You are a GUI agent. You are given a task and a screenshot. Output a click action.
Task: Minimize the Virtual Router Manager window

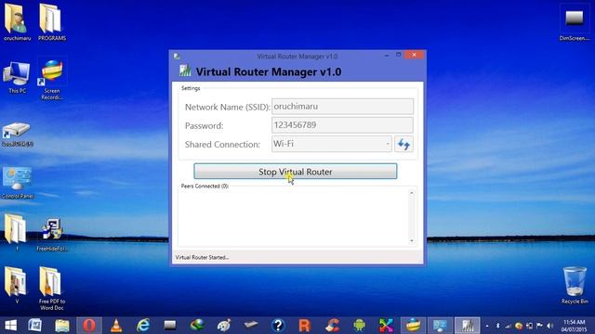pos(387,56)
